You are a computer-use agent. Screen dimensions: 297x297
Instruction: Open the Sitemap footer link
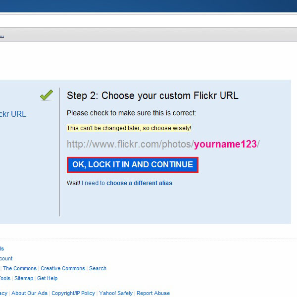point(24,278)
